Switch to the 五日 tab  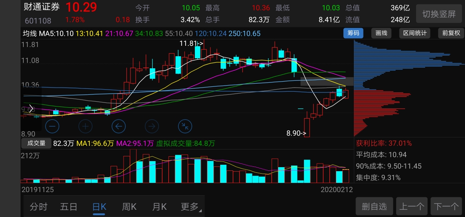pos(68,207)
